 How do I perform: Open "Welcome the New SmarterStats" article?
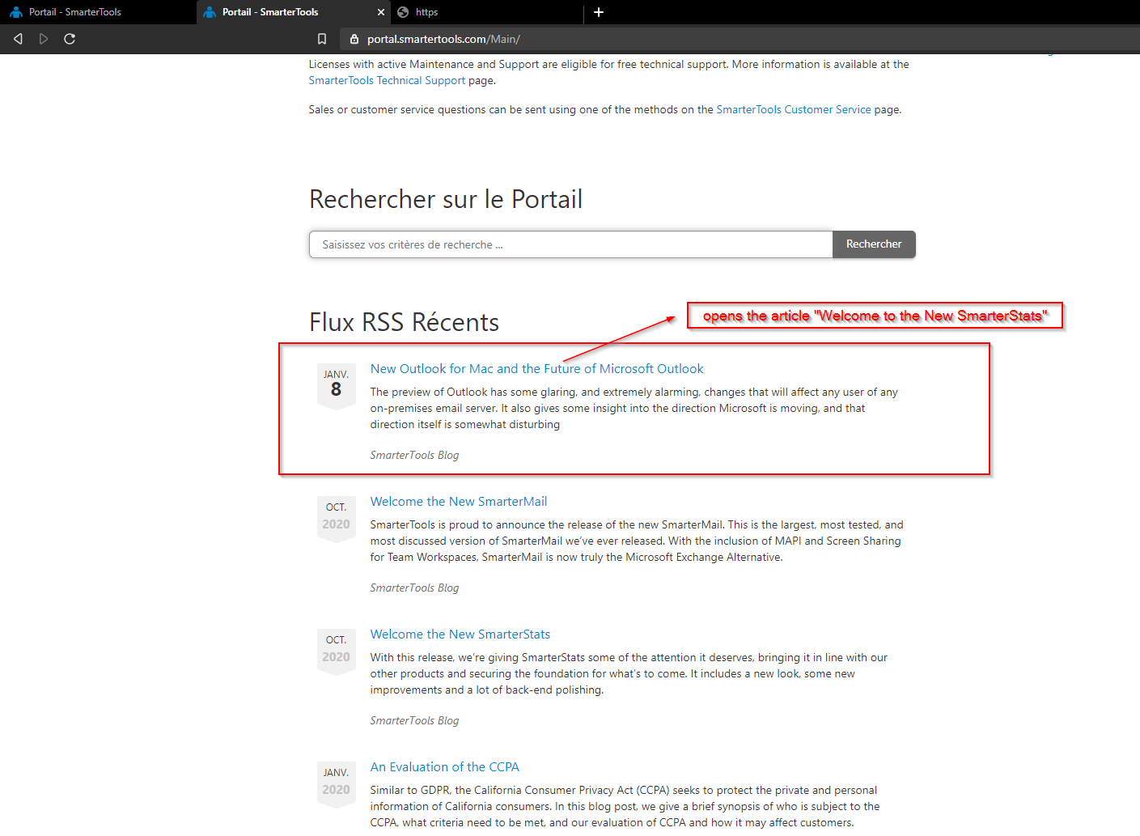pos(460,634)
